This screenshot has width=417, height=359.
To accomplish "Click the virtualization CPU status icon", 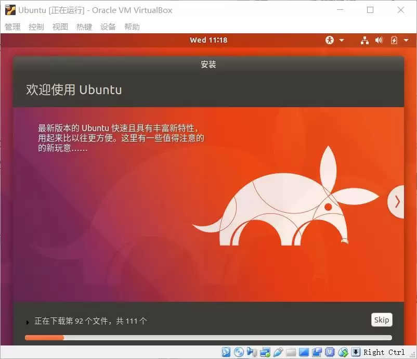I will click(330, 352).
